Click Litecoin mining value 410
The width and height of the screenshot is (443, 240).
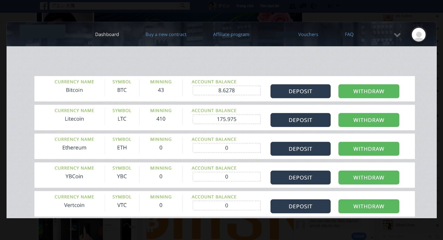161,119
